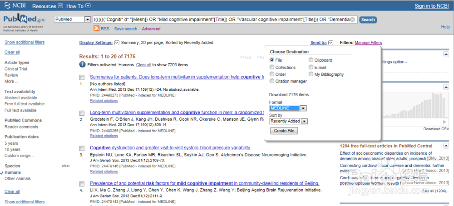The width and height of the screenshot is (454, 206).
Task: Open Connecting cardiovascular disease and dementia article
Action: pyautogui.click(x=392, y=168)
